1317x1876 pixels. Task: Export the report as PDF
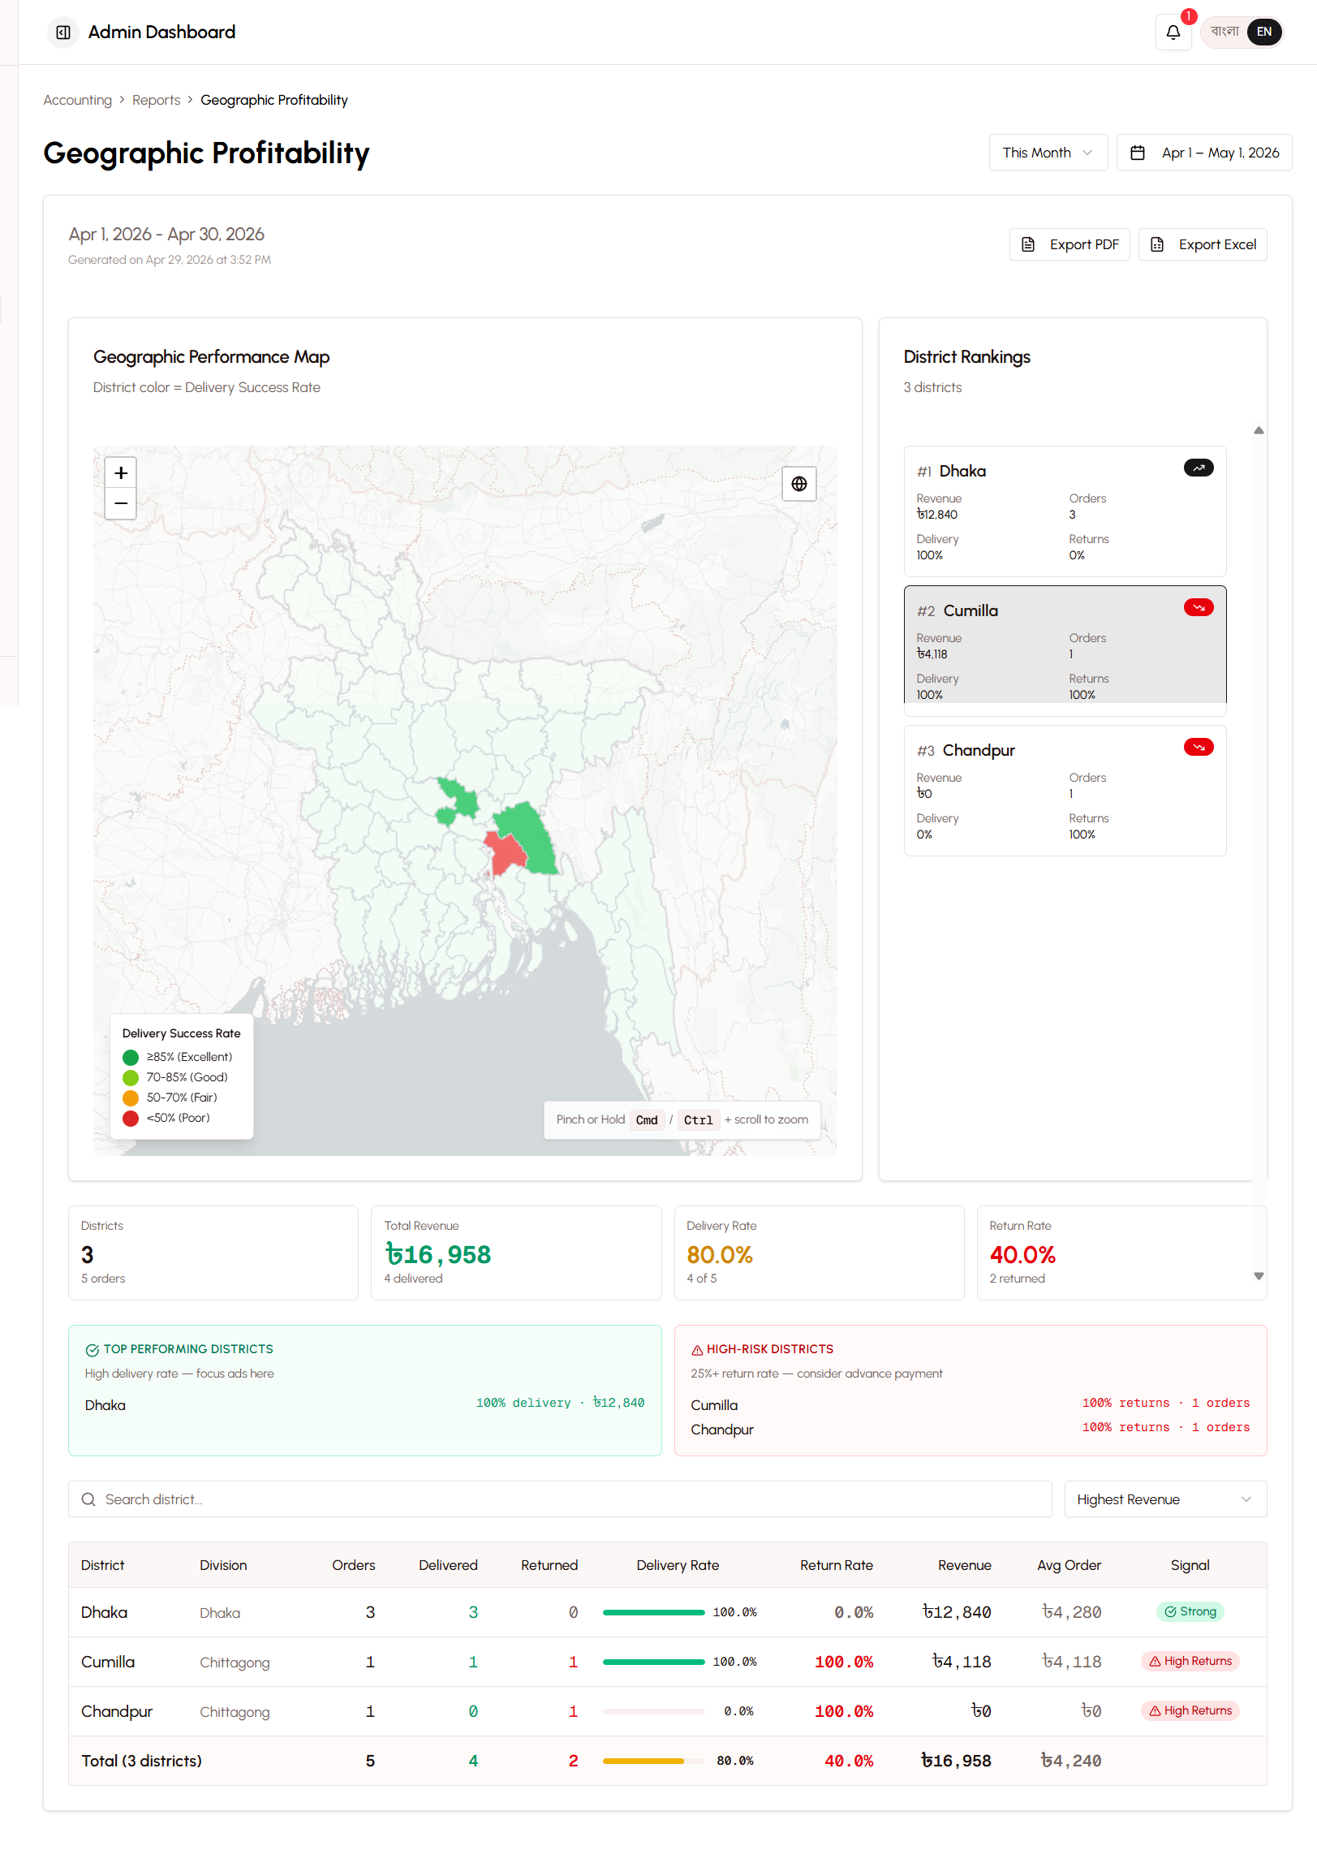1070,244
